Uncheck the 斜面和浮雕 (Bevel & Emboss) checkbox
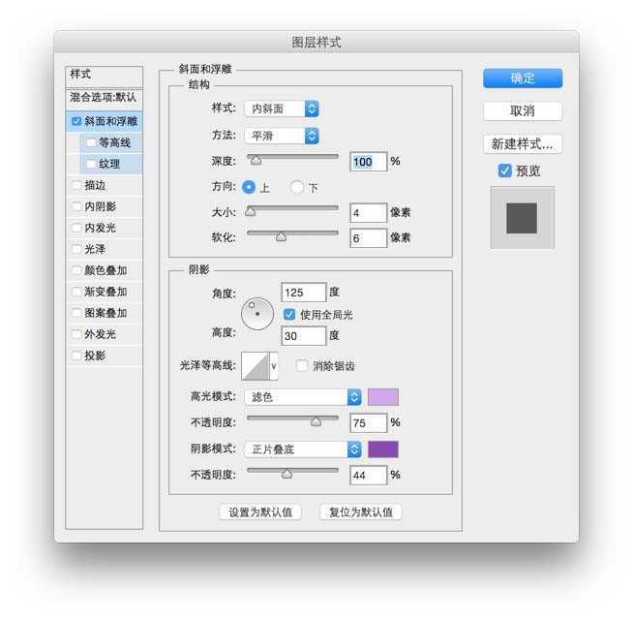 (76, 122)
